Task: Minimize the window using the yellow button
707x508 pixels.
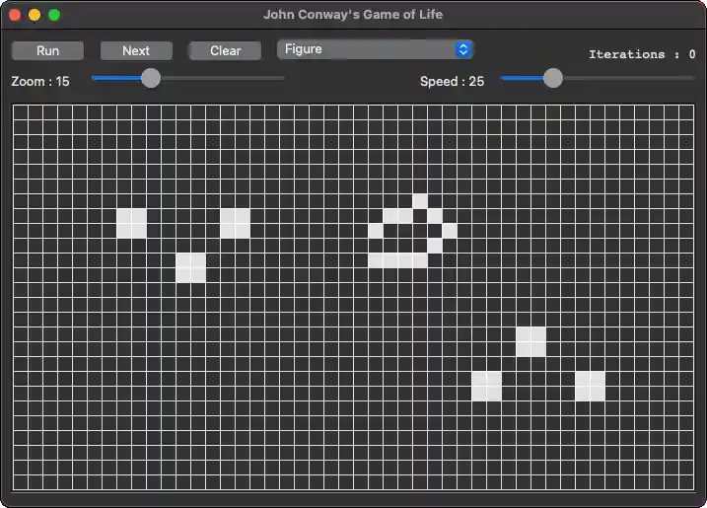Action: 35,15
